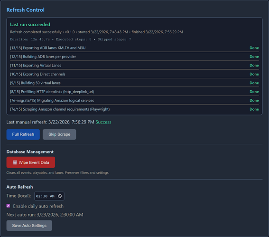269x237 pixels.
Task: Click Done status for Scraping Amazon channel
Action: pos(254,109)
